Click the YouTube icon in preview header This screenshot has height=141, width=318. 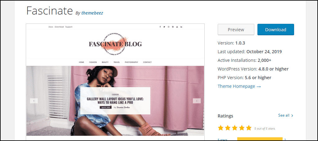[177, 27]
